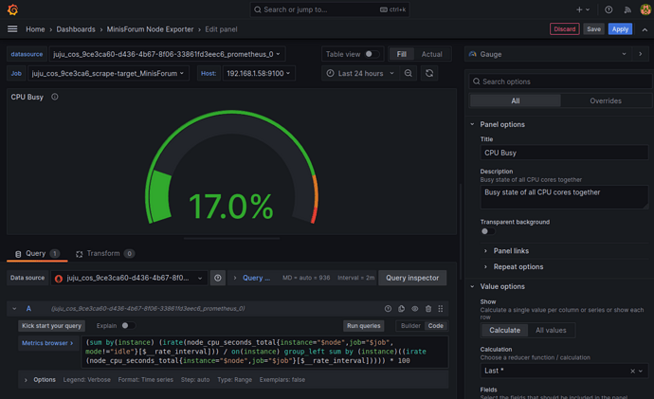The image size is (654, 399).
Task: Open the Gauge visualization picker
Action: click(548, 54)
